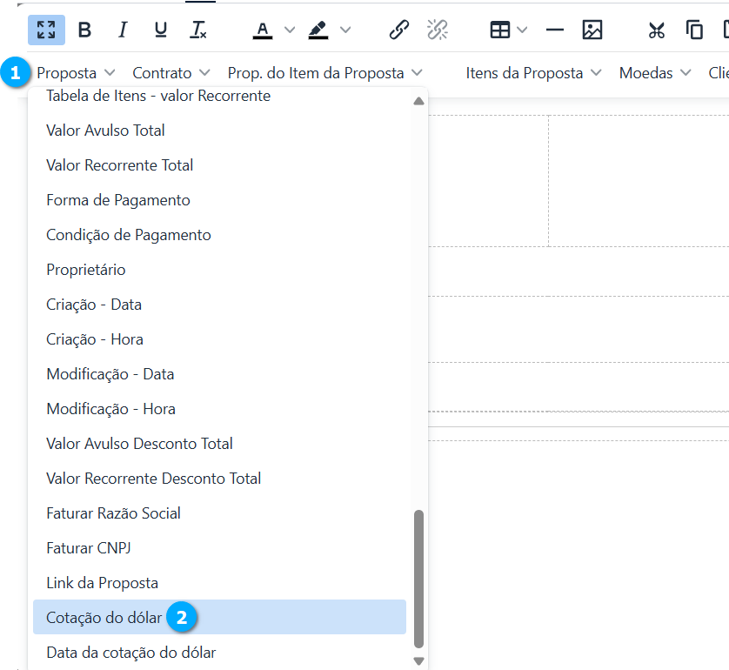Copy selection to clipboard
729x670 pixels.
click(694, 30)
